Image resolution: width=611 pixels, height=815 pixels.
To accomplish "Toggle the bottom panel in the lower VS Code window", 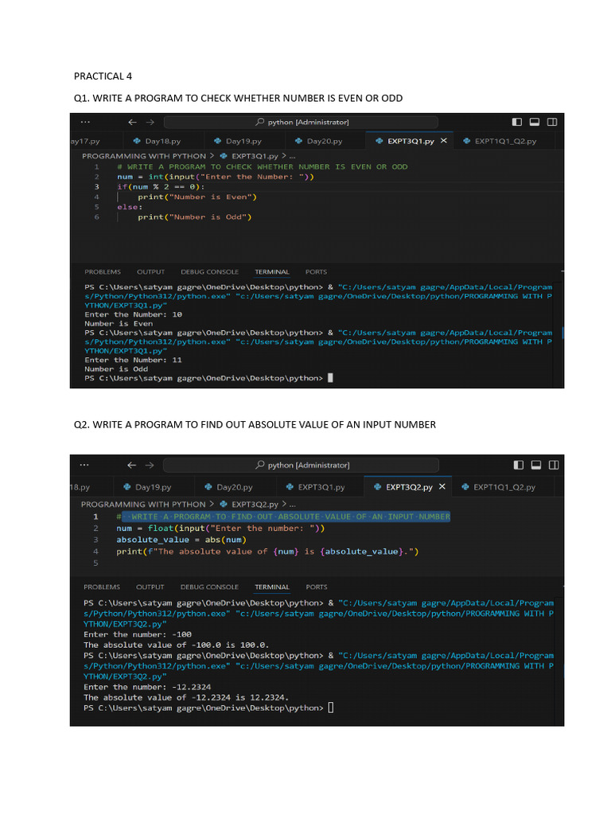I will pos(535,465).
